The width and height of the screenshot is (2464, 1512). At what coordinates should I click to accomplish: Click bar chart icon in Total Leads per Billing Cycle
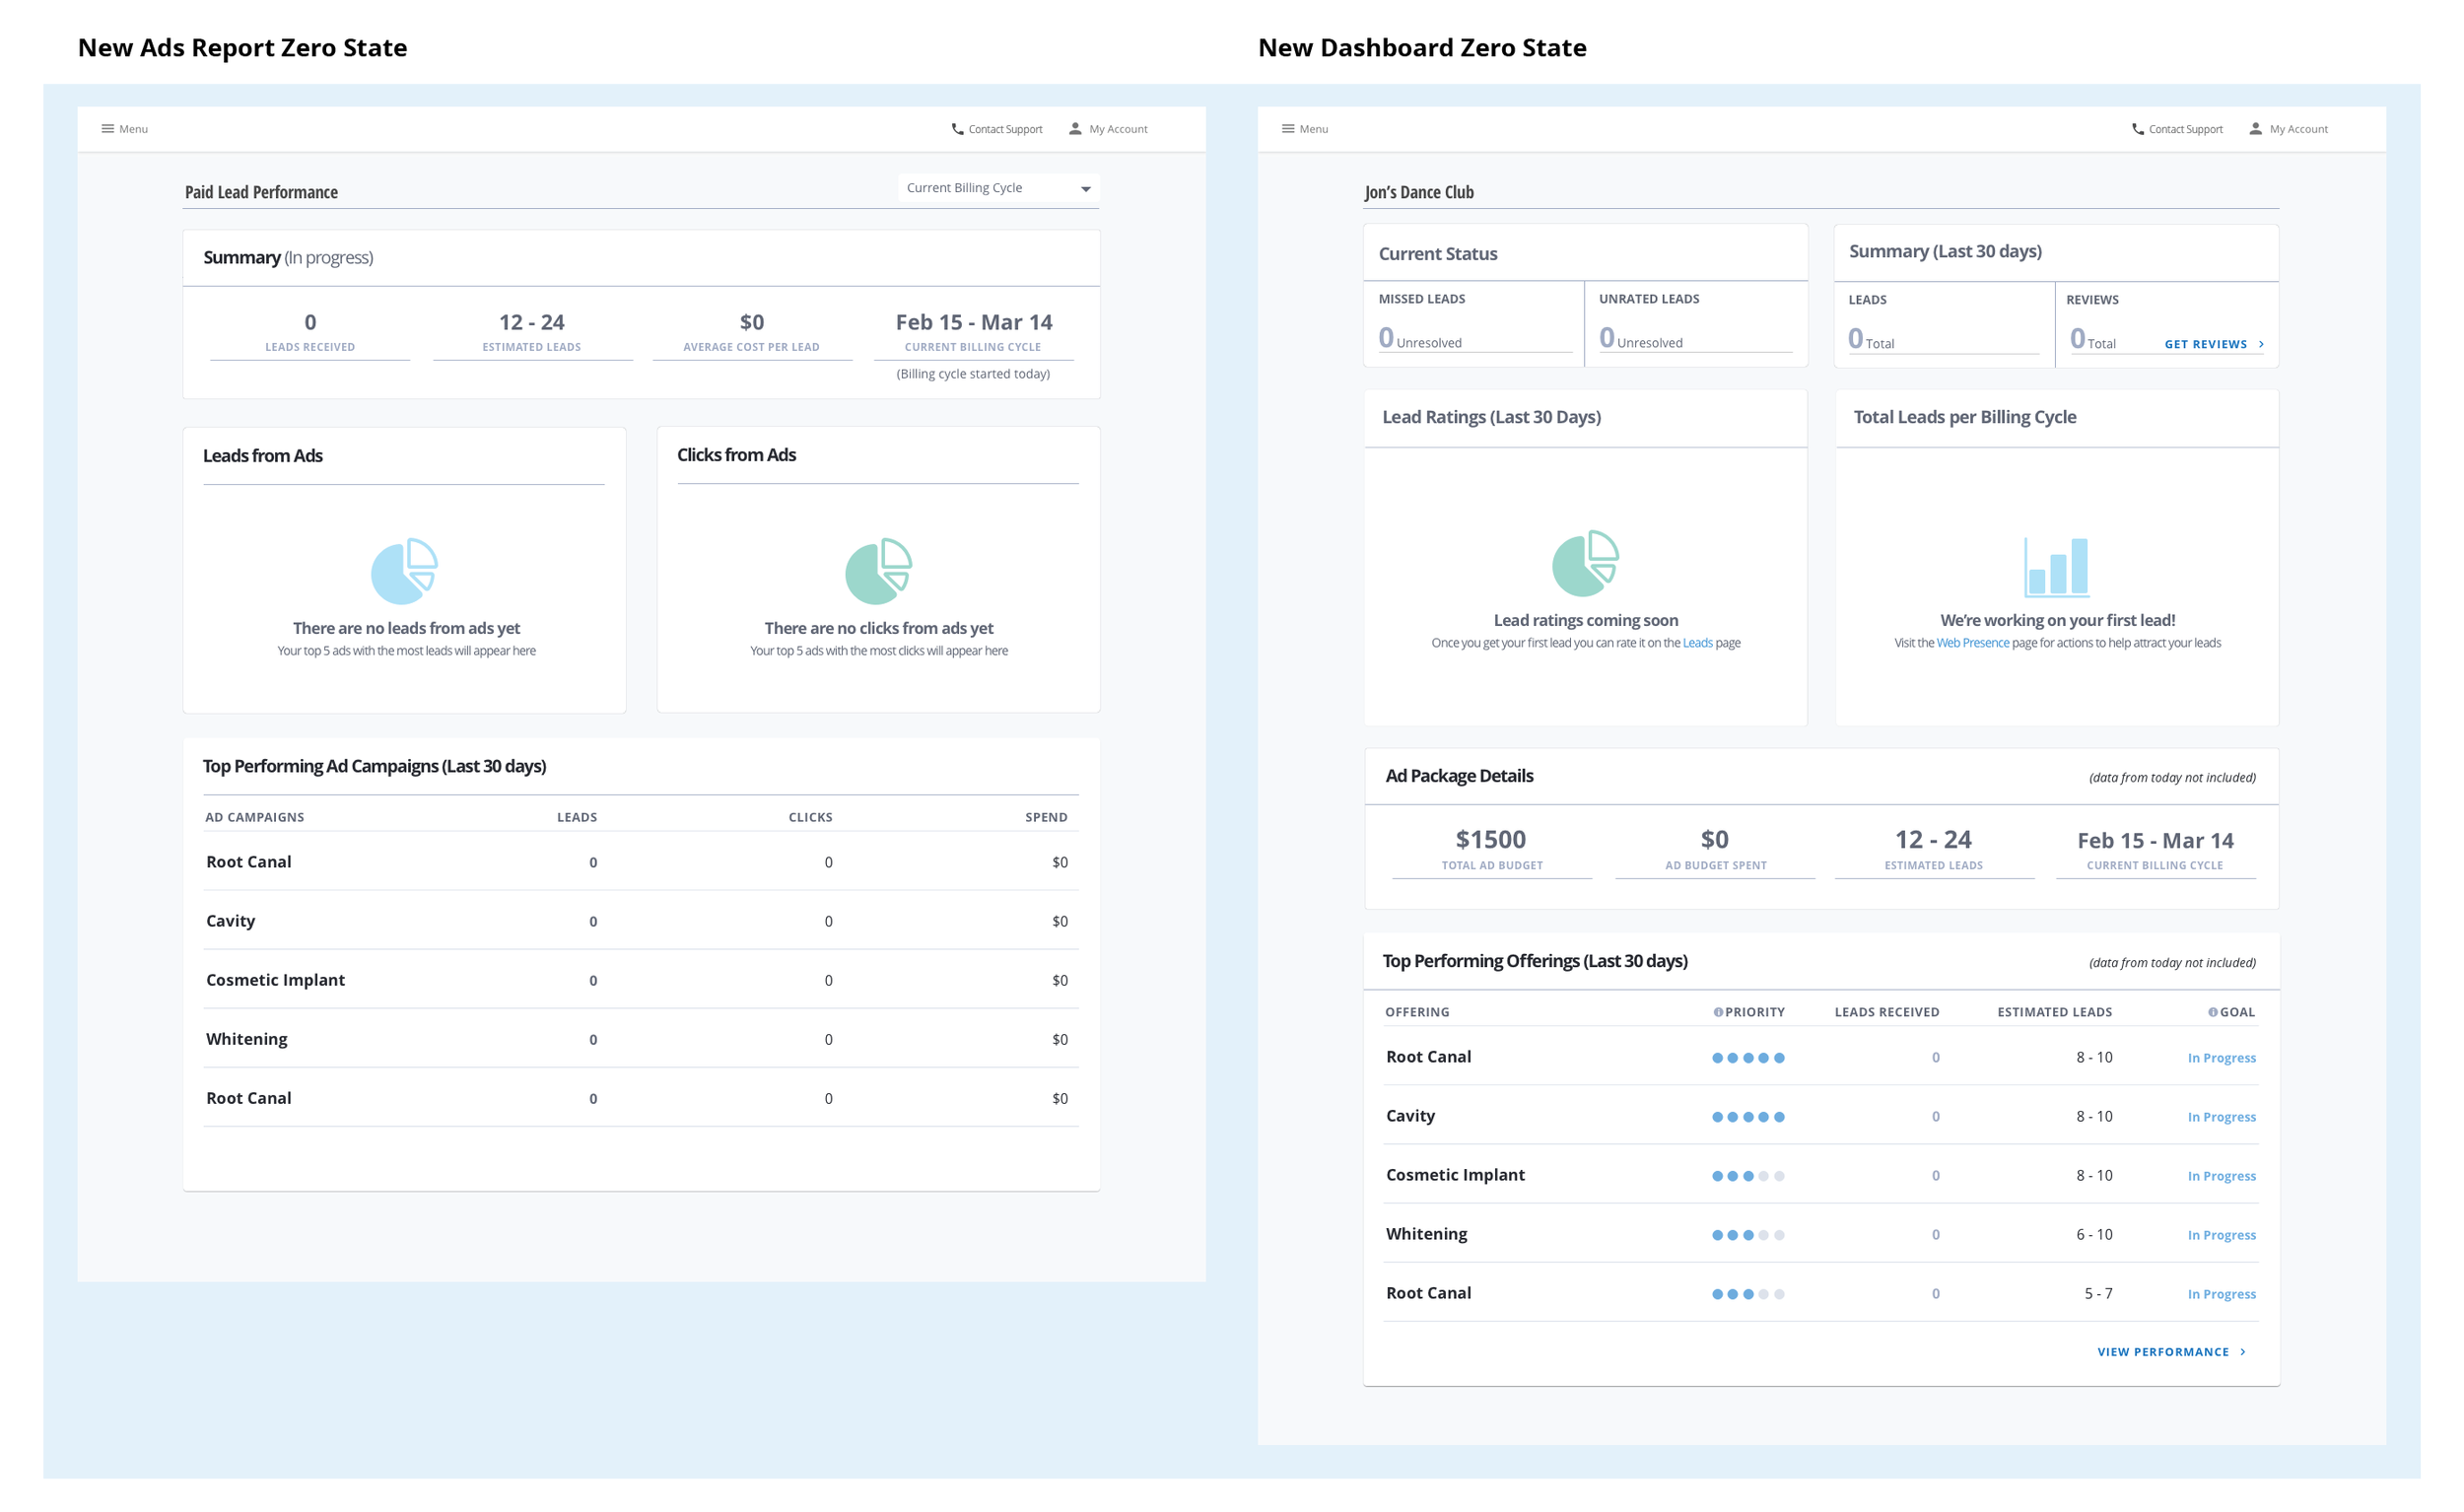[2057, 566]
